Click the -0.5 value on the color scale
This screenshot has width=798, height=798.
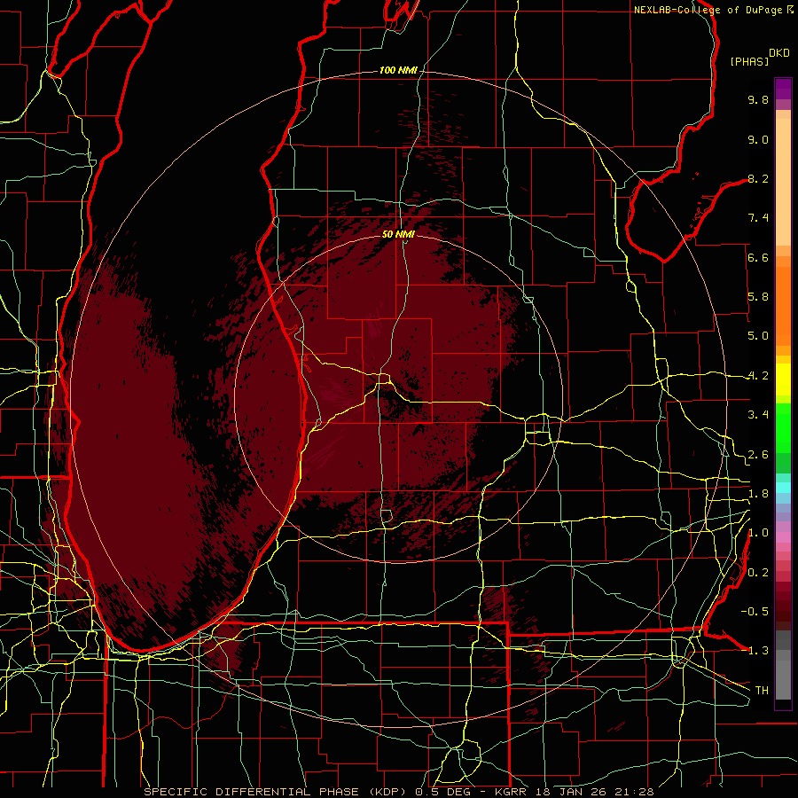coord(755,611)
